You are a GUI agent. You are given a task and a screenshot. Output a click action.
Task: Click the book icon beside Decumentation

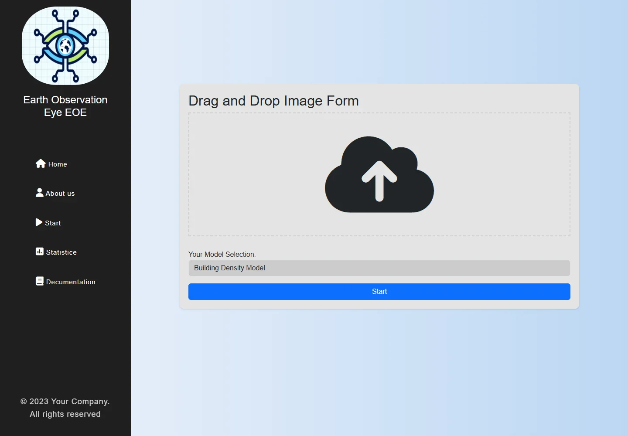[40, 281]
